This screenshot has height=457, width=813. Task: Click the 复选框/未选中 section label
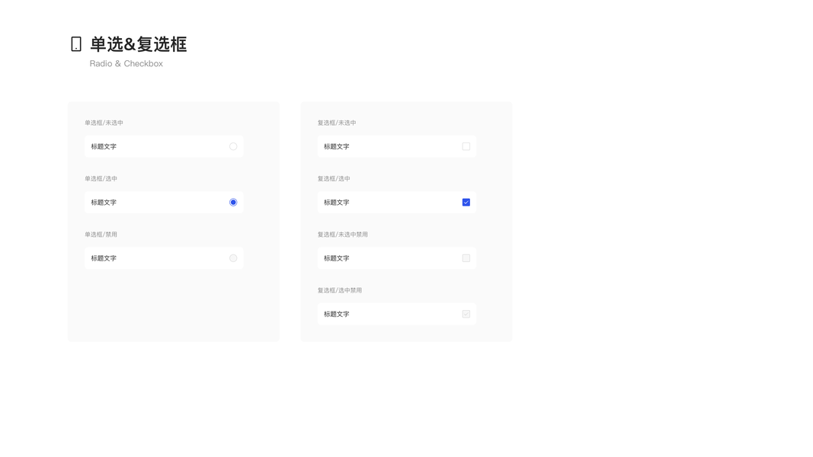point(337,123)
